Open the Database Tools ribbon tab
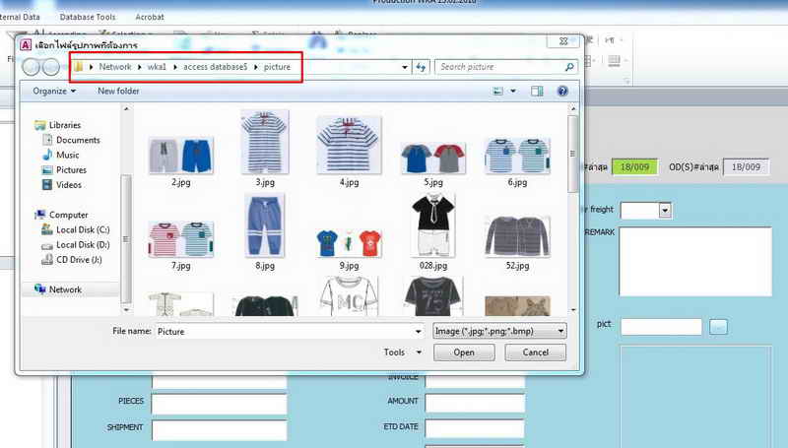This screenshot has height=448, width=788. click(88, 17)
